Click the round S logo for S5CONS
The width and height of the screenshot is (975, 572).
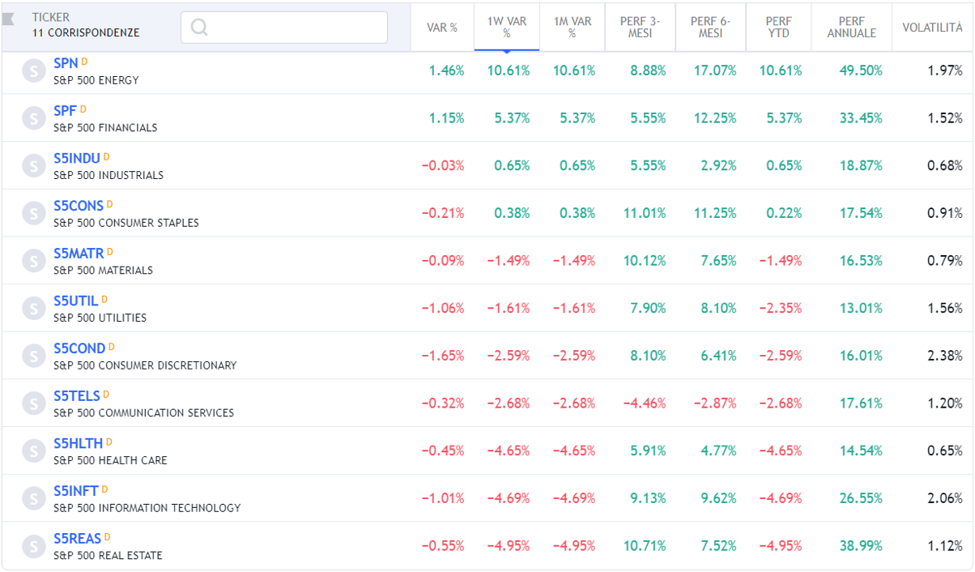pos(33,214)
